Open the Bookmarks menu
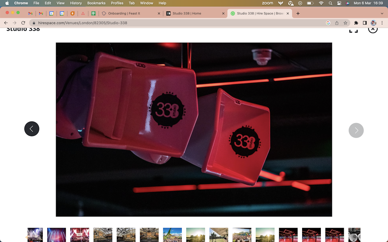Screen dimensions: 388x242 point(96,3)
